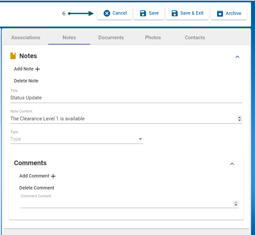Go to the Photos tab
This screenshot has width=255, height=235.
(x=153, y=38)
